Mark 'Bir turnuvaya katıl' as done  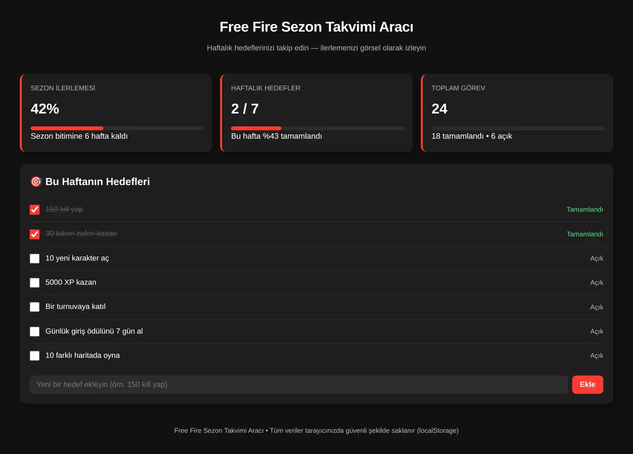[x=35, y=307]
